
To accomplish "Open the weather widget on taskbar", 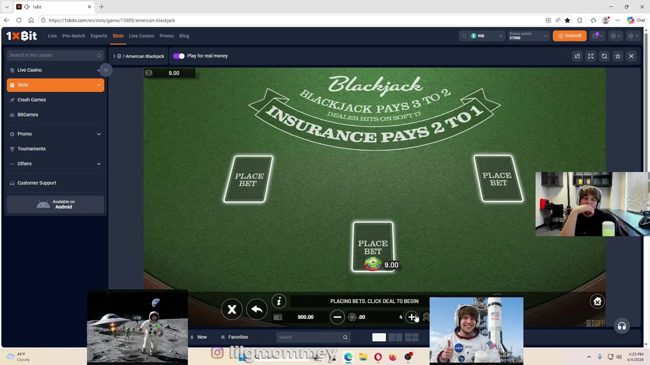I will coord(18,357).
